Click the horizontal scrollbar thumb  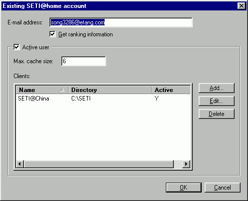(99, 164)
